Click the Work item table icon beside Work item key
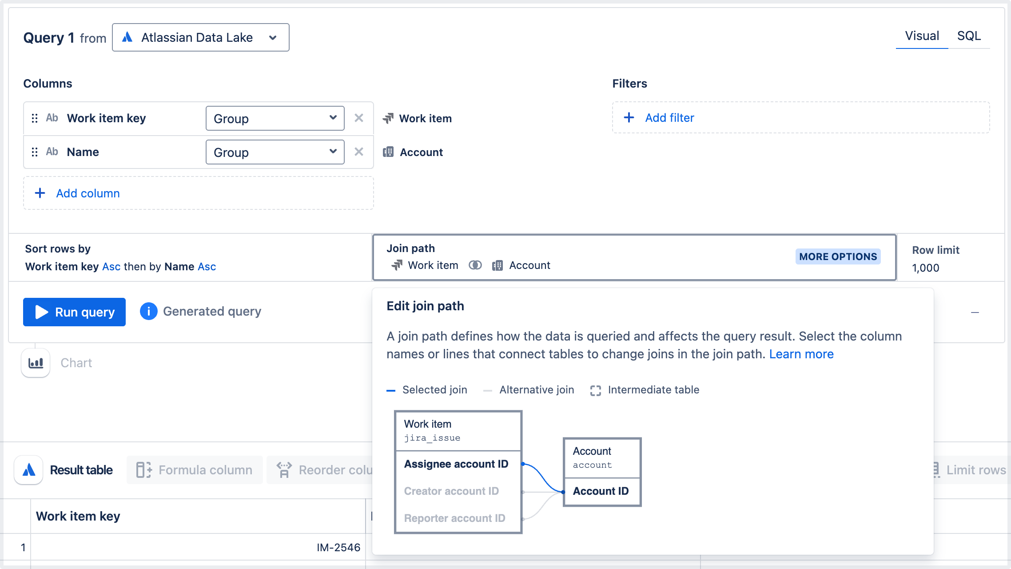1011x569 pixels. (x=389, y=118)
